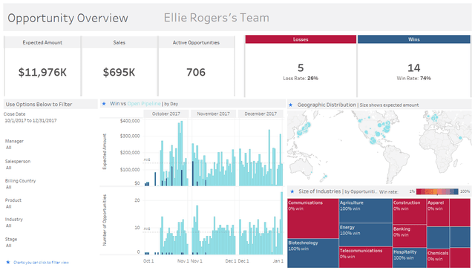Screen dimensions: 475x273
Task: Click the Telecommunications treemap tile
Action: pyautogui.click(x=366, y=257)
